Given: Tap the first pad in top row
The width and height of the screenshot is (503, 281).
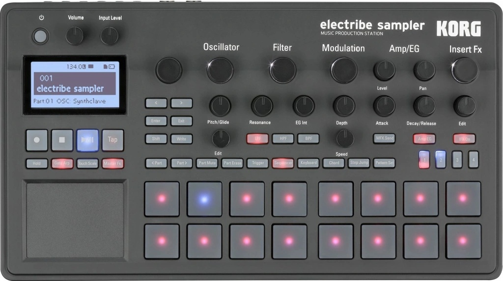Looking at the screenshot, I should pyautogui.click(x=162, y=199).
